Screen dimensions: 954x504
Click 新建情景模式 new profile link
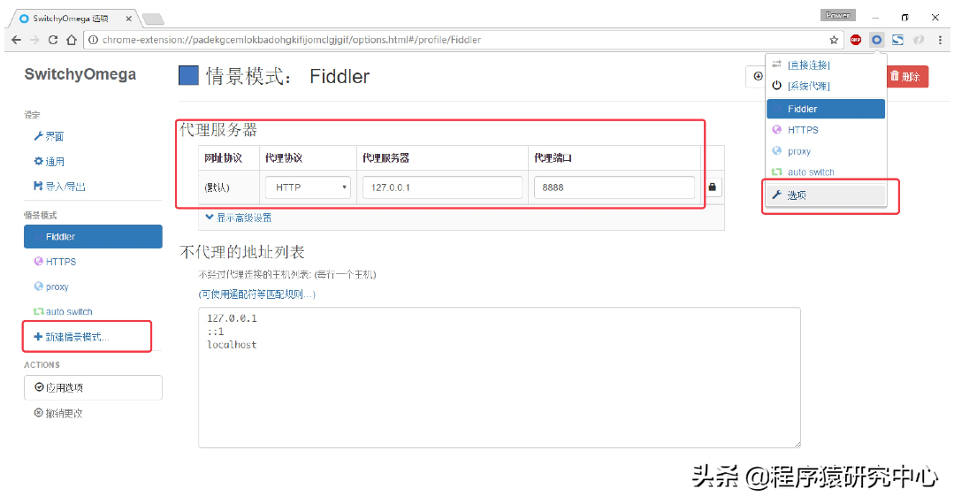[72, 337]
